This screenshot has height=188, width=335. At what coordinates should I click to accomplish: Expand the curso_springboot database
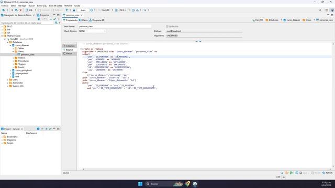click(x=10, y=70)
